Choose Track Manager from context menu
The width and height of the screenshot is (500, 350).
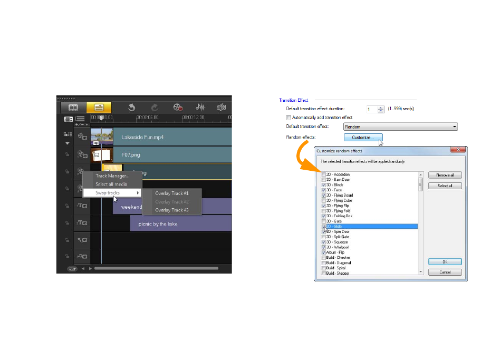click(x=112, y=176)
